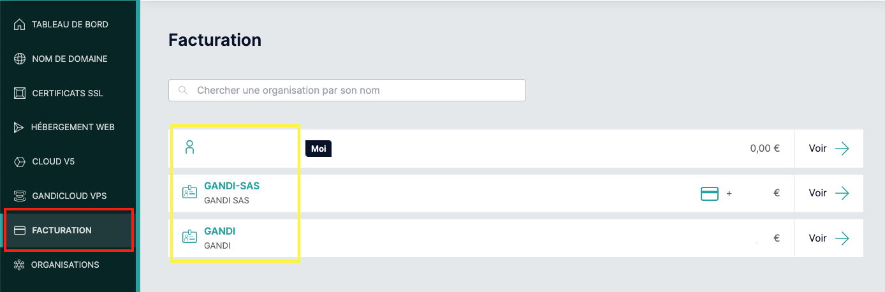The height and width of the screenshot is (292, 885).
Task: Go to Hébergement Web in sidebar
Action: [x=73, y=127]
